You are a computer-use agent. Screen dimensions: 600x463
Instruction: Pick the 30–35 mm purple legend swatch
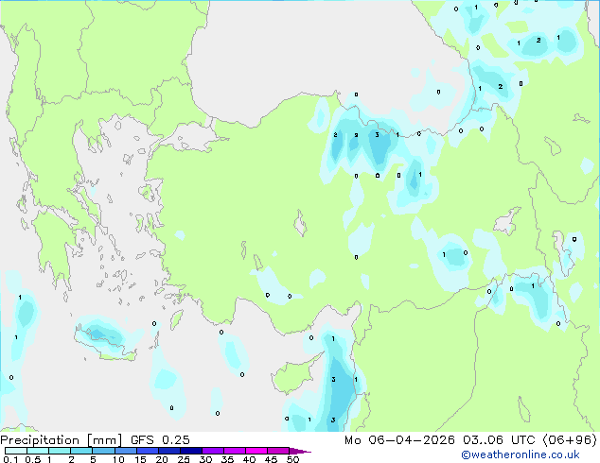213,451
